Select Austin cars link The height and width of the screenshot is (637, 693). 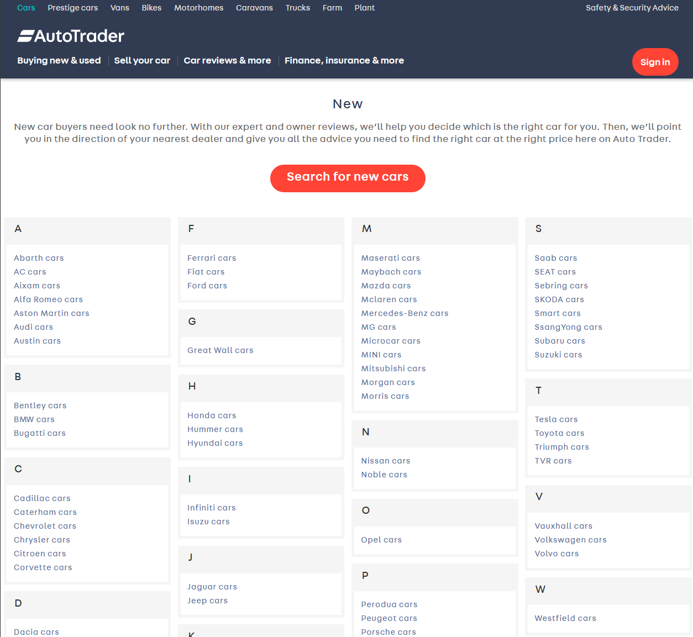(37, 341)
